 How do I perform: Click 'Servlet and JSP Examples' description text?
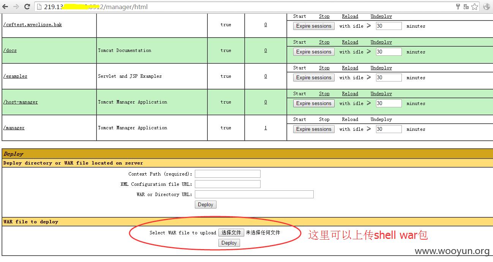click(130, 76)
